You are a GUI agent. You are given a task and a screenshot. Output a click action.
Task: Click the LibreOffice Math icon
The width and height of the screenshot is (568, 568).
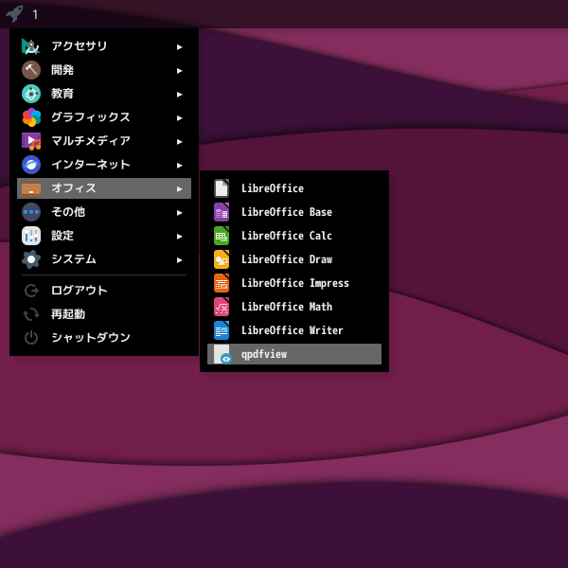222,307
